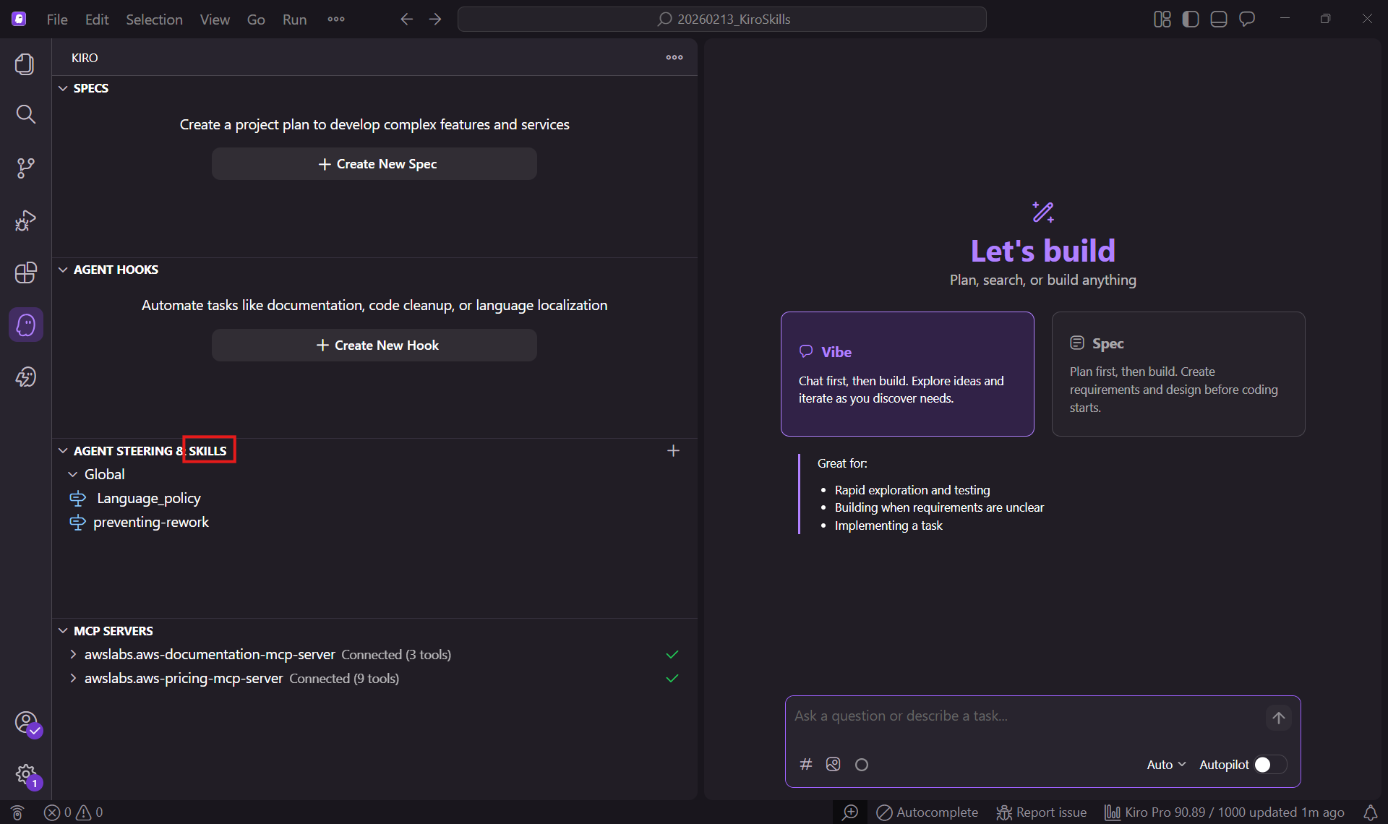Image resolution: width=1388 pixels, height=824 pixels.
Task: Expand the awslabs.aws-pricing-mcp-server entry
Action: point(73,678)
